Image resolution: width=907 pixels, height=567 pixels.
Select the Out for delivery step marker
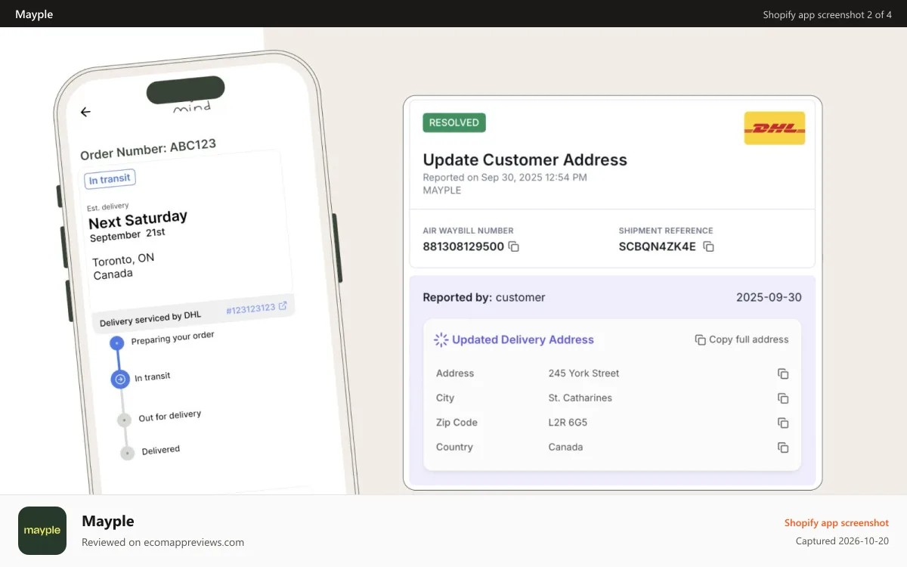pyautogui.click(x=125, y=420)
